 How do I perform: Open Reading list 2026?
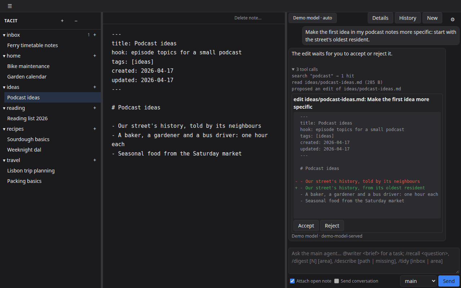(x=53, y=118)
